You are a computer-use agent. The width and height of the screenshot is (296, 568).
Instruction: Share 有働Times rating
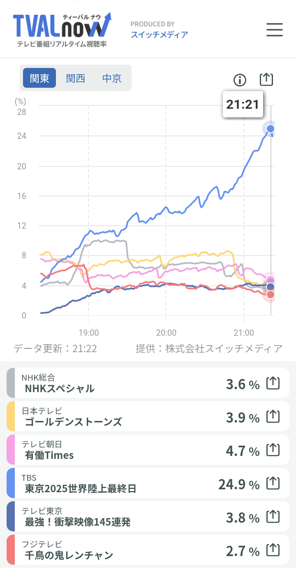tap(273, 450)
